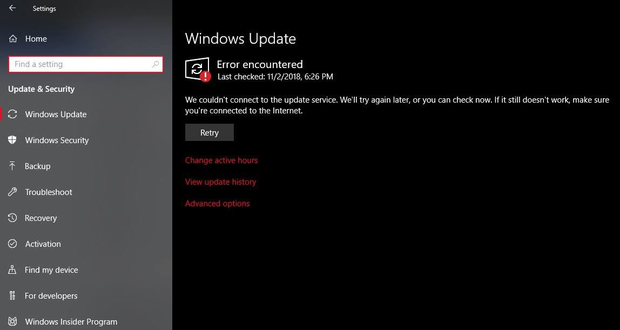Click the Retry button
The image size is (620, 330).
pyautogui.click(x=209, y=132)
